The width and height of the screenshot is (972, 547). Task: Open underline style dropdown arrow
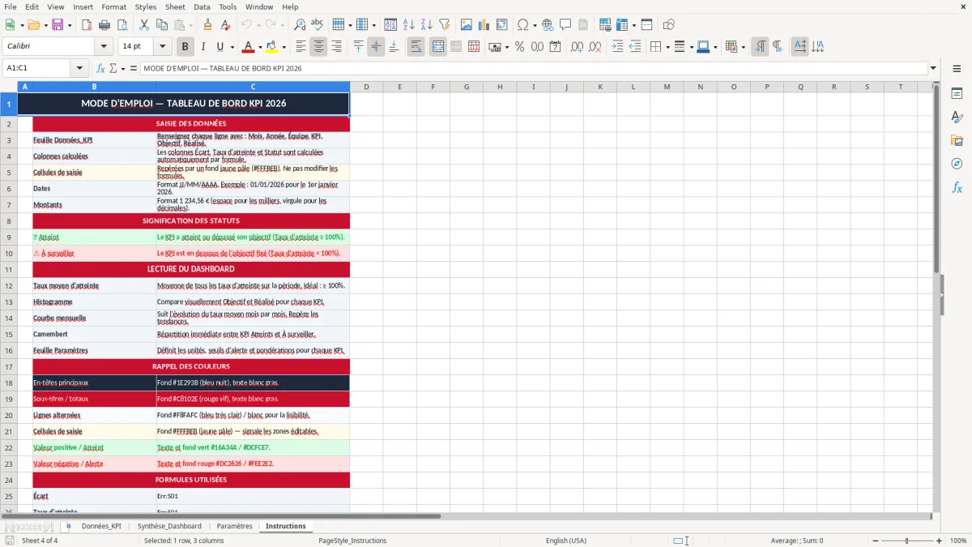(232, 47)
